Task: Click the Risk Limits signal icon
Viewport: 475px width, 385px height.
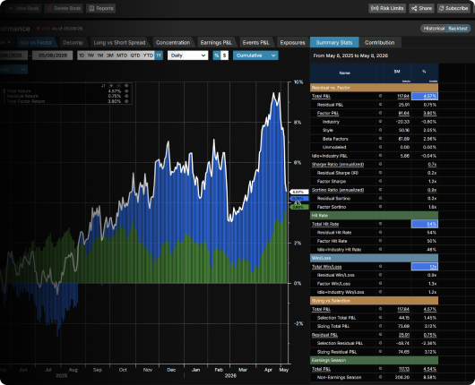Action: tap(375, 8)
